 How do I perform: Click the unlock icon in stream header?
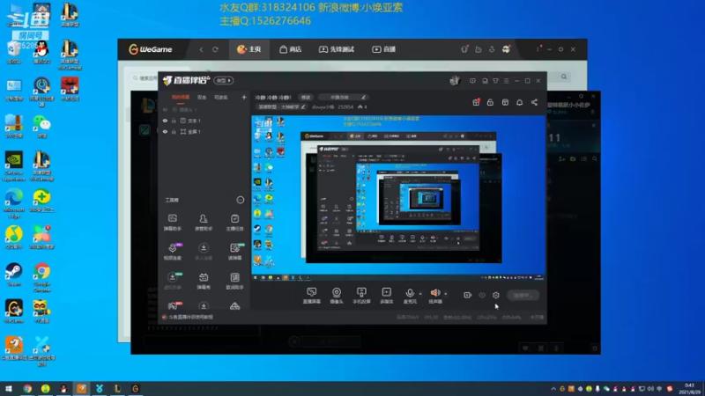490,102
